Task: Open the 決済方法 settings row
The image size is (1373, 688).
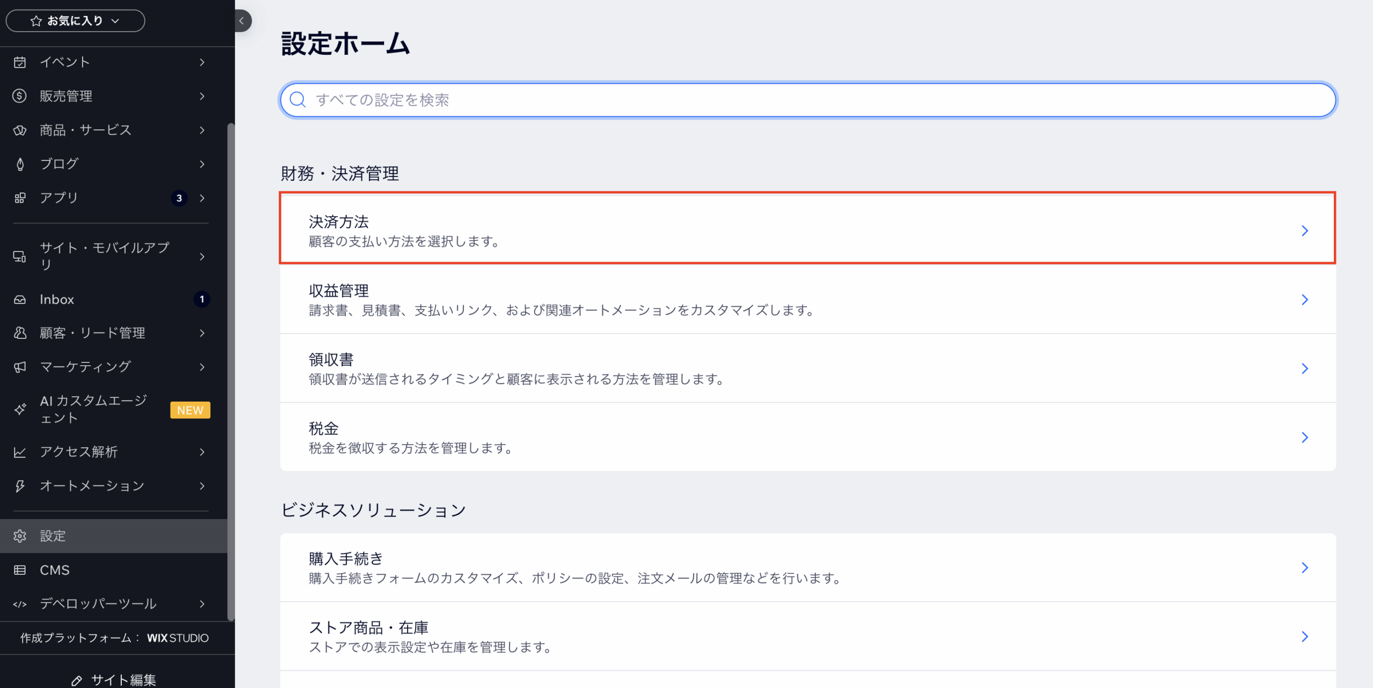Action: 807,231
